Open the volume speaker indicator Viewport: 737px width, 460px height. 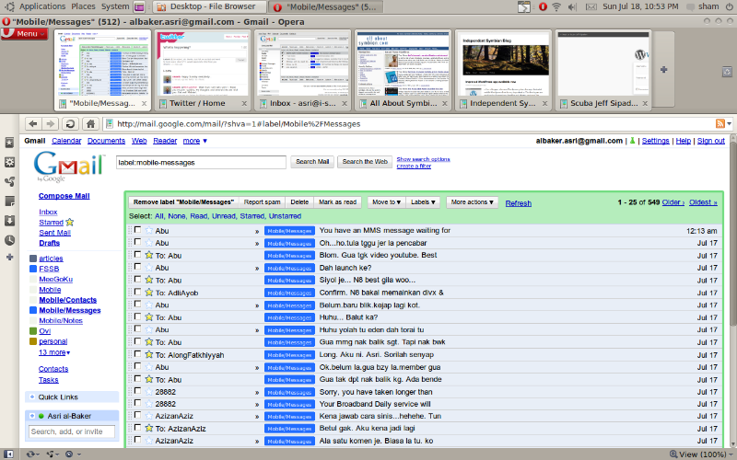tap(572, 6)
